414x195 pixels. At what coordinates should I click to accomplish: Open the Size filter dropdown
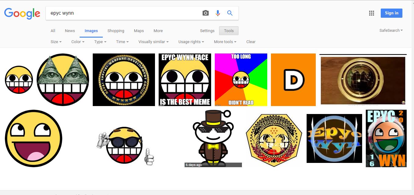point(56,42)
